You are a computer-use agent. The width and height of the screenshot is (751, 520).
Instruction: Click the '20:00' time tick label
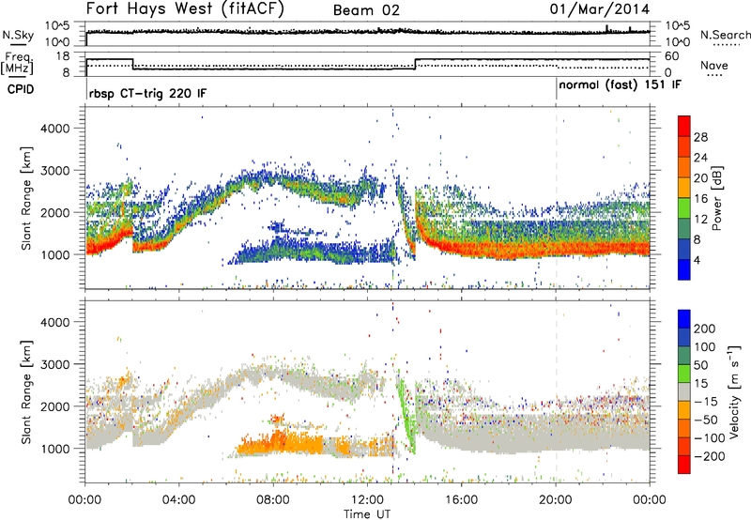click(x=556, y=500)
